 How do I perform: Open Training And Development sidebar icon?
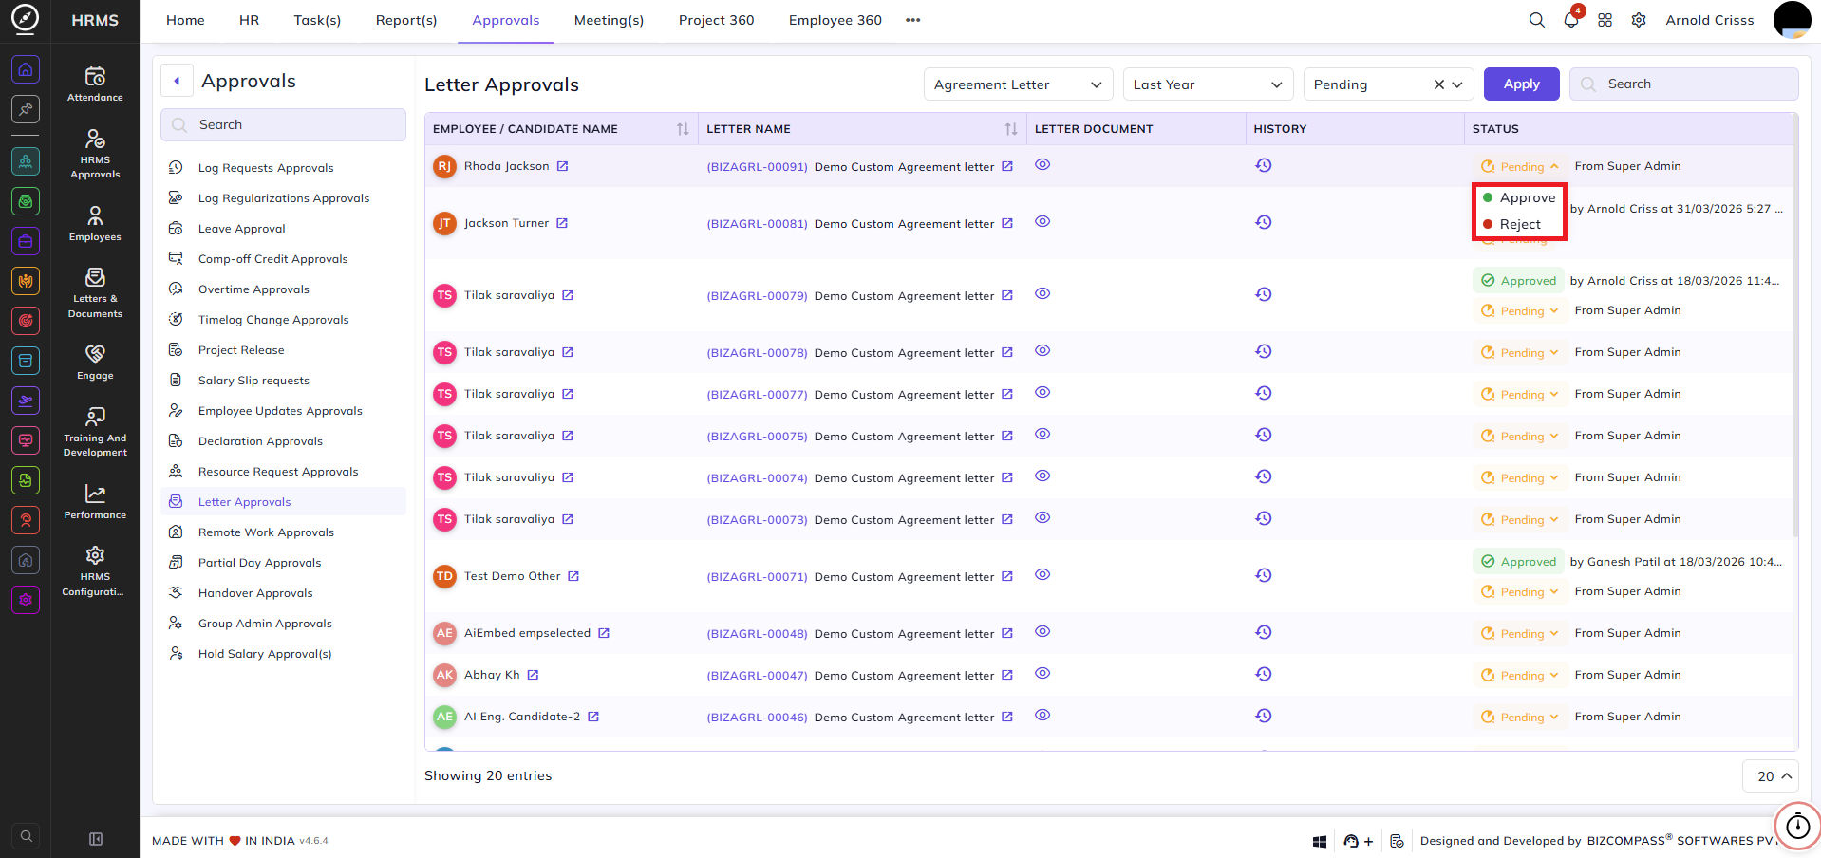click(95, 432)
